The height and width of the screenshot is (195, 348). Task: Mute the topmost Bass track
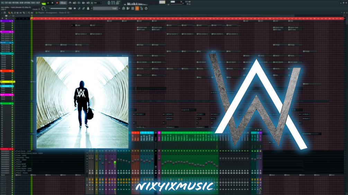[x=12, y=73]
